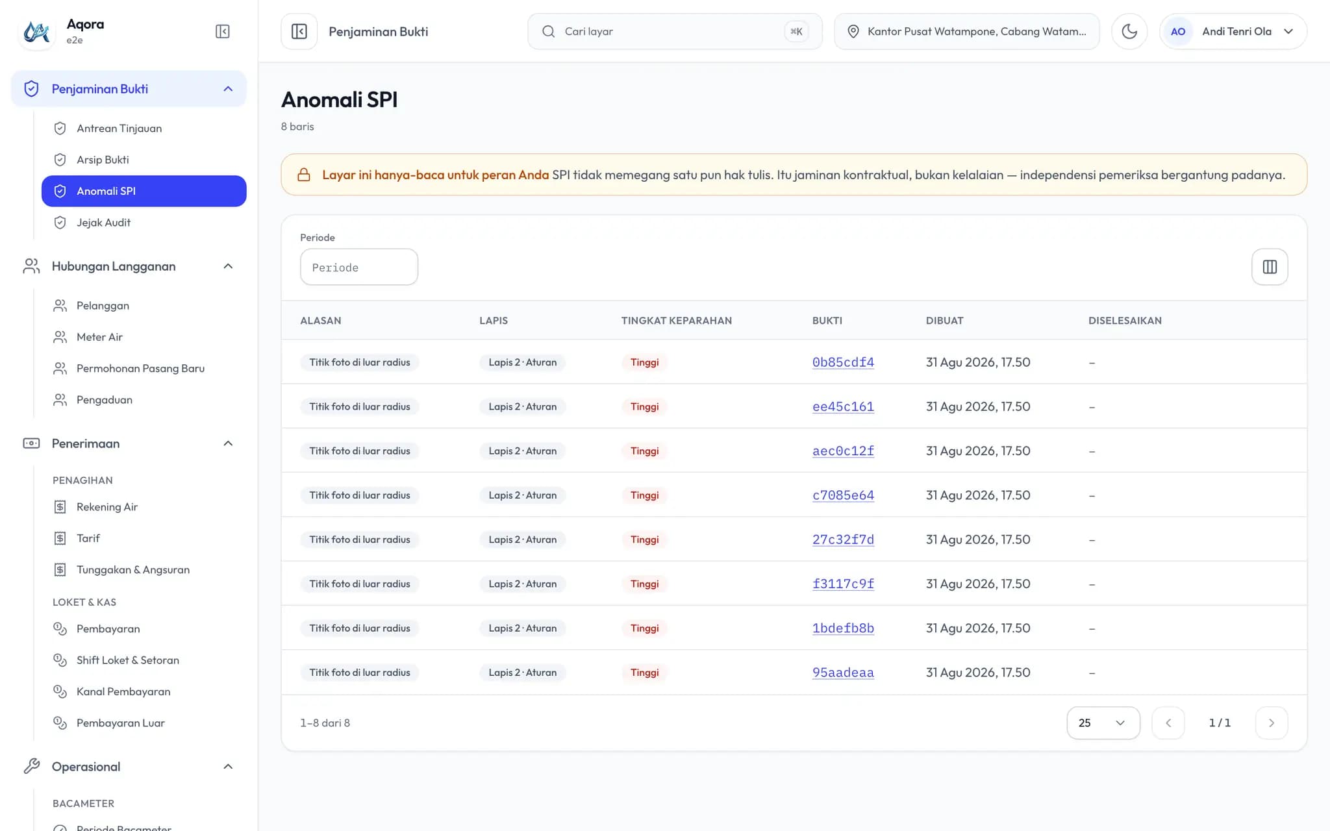Open evidence link 0b85cdf4

coord(843,362)
